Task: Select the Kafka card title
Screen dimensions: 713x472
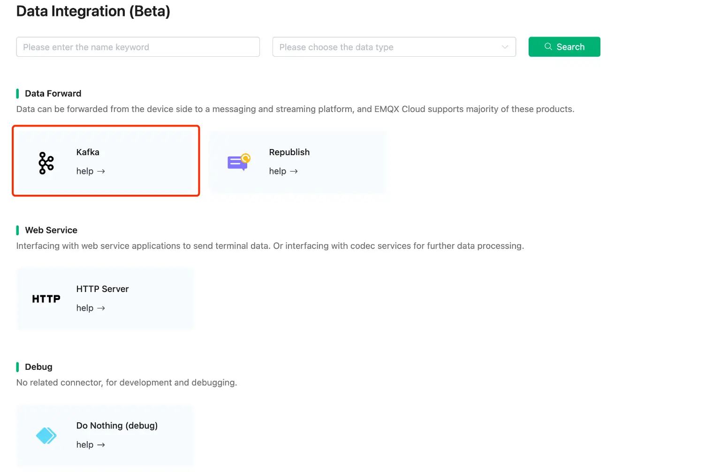Action: [88, 152]
